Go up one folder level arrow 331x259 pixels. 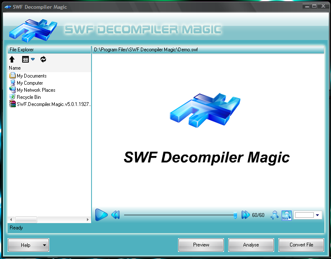[12, 59]
